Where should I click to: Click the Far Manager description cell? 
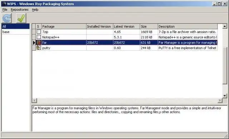[187, 43]
